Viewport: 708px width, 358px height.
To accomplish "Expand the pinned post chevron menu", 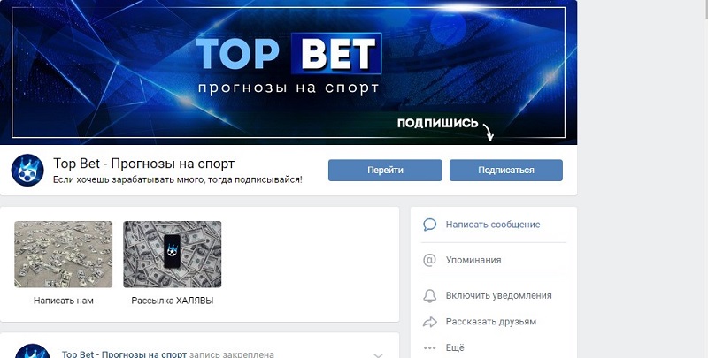I will tap(379, 354).
